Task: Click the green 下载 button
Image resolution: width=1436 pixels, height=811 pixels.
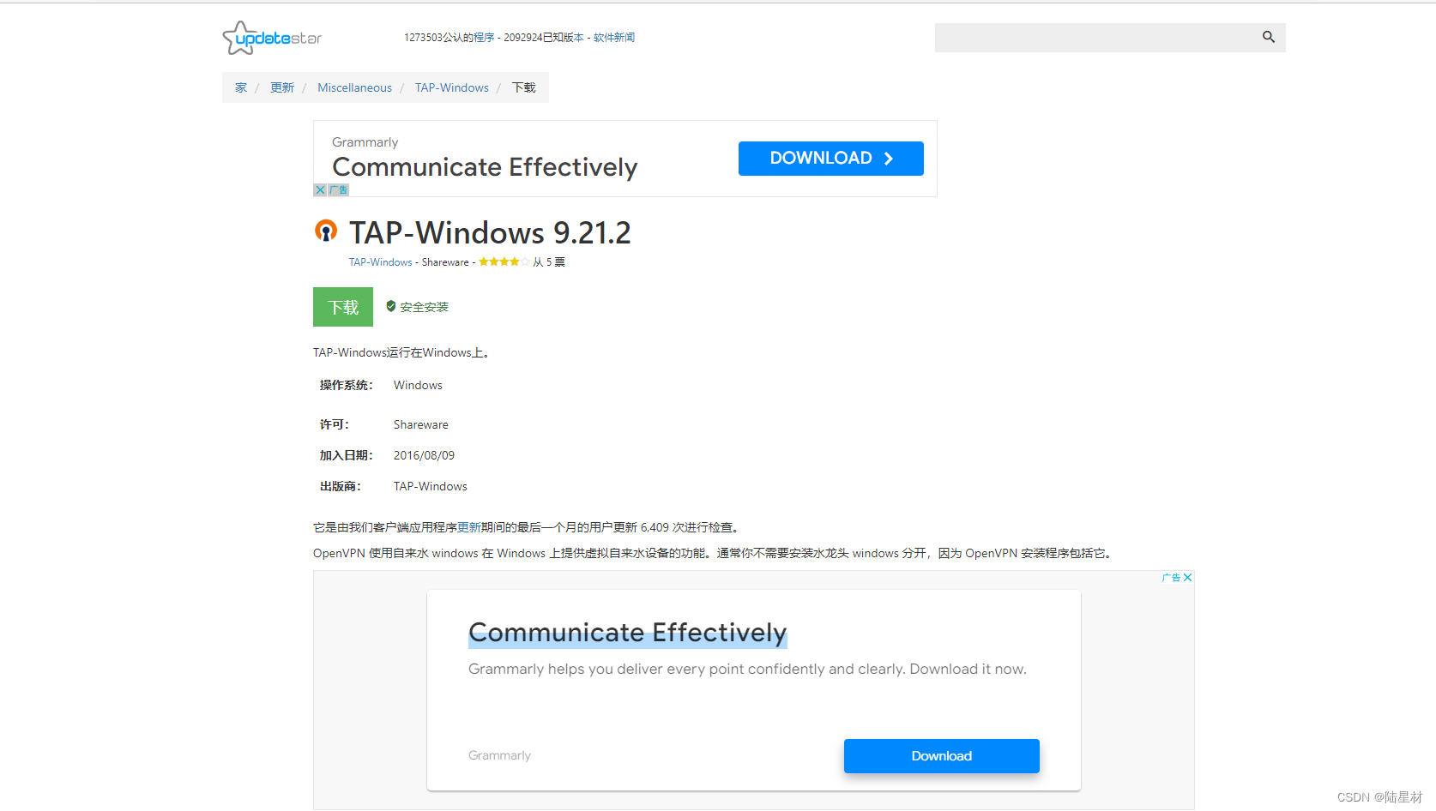Action: coord(343,307)
